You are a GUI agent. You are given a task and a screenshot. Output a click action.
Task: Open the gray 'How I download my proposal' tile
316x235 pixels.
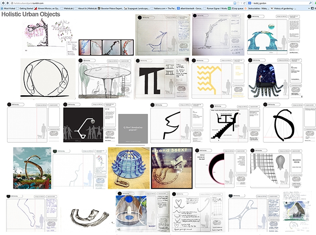tap(133, 129)
